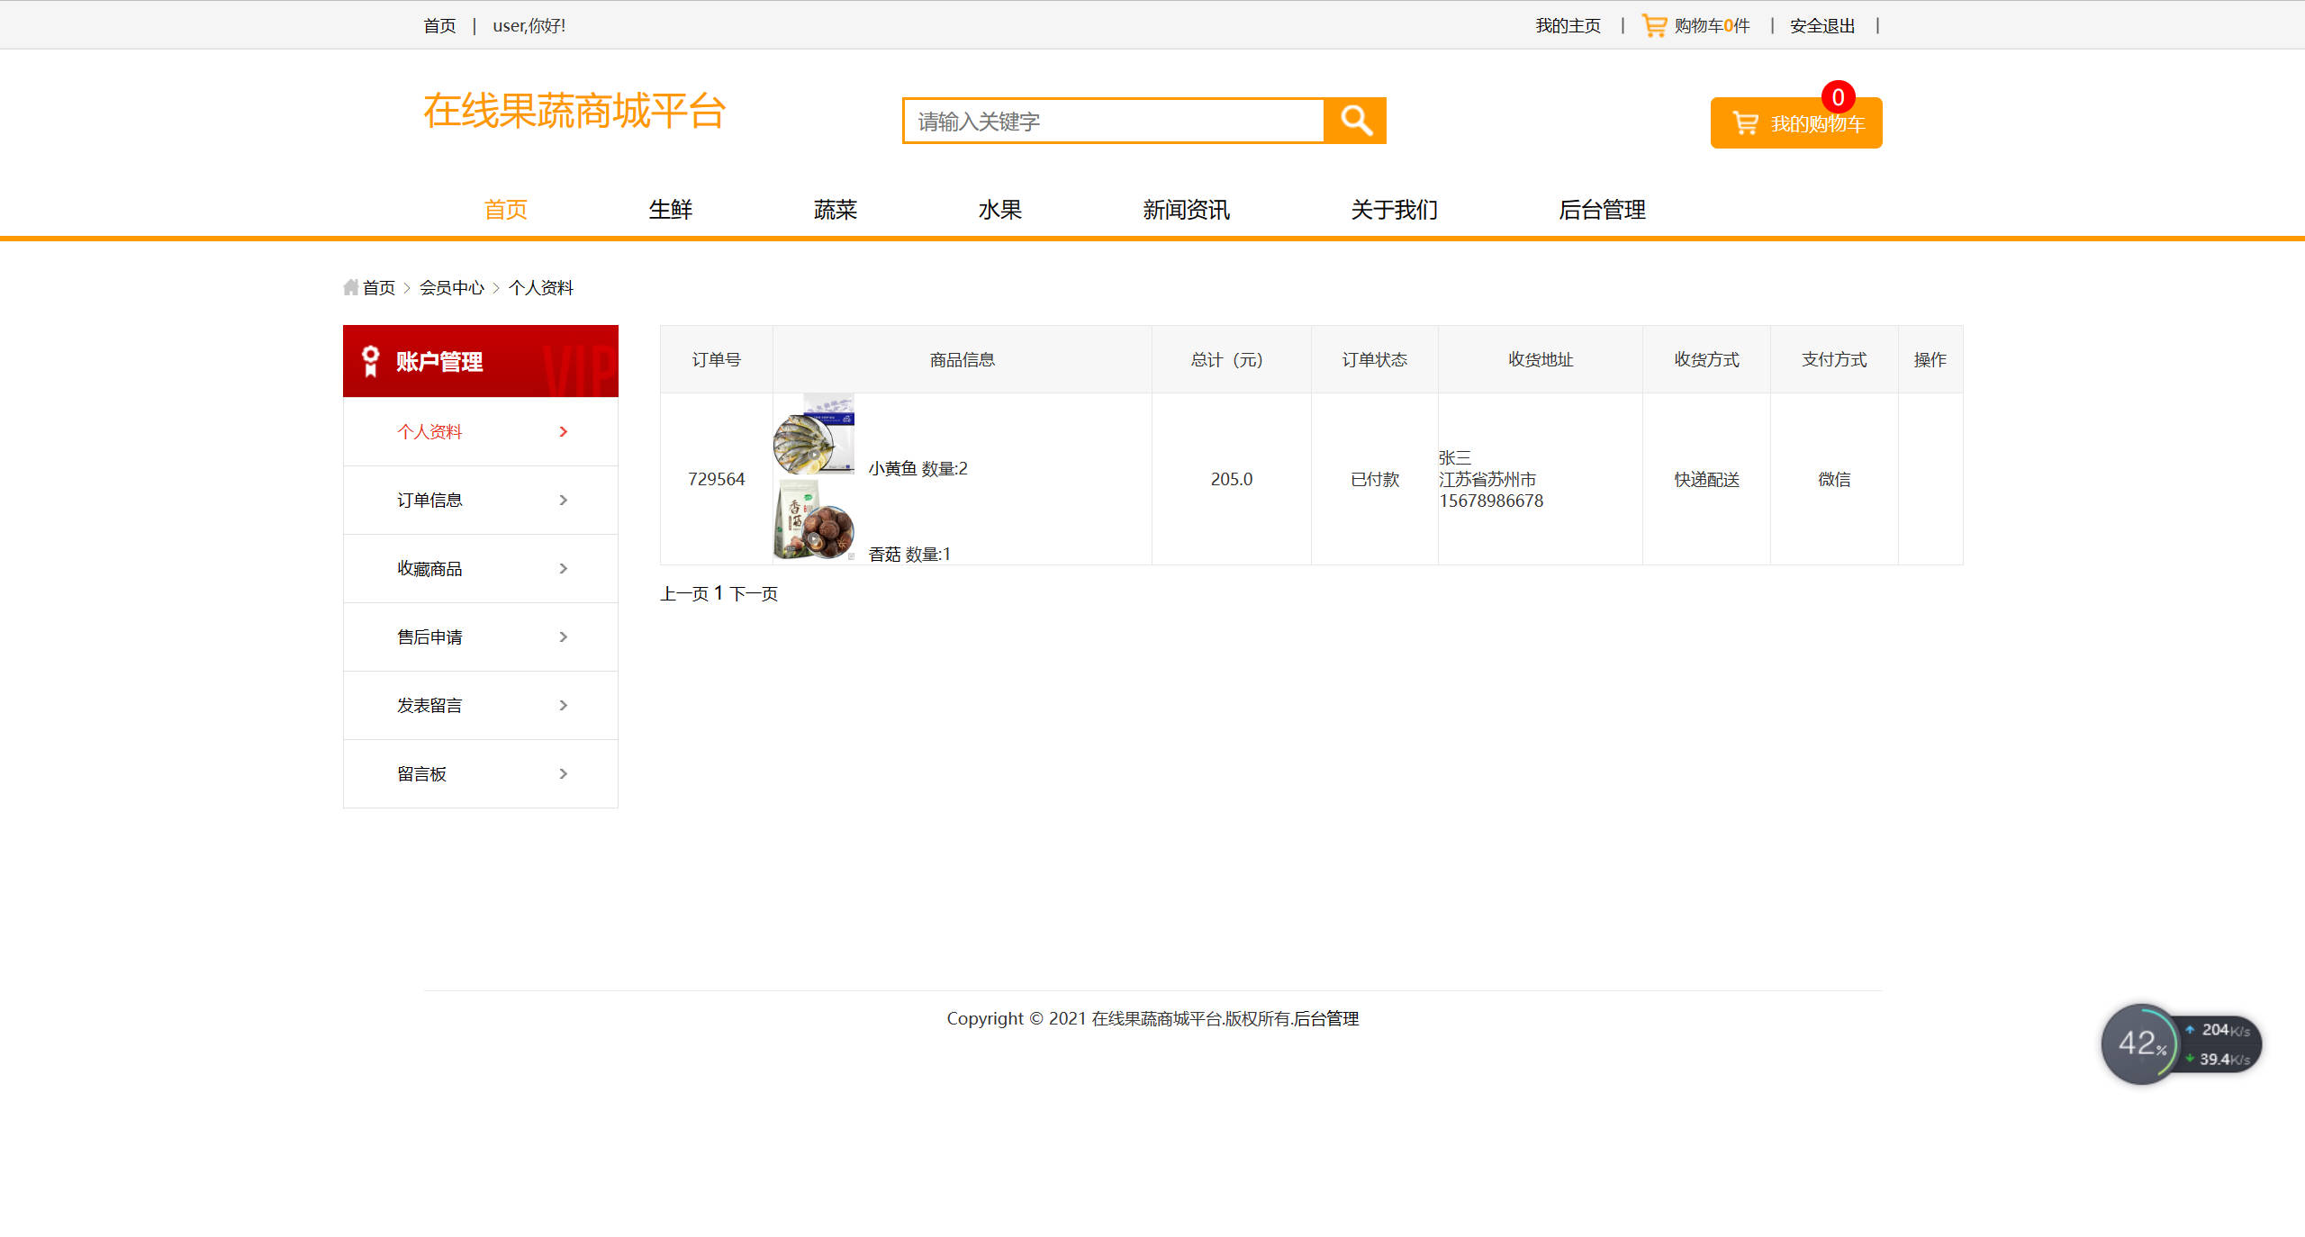Viewport: 2305px width, 1237px height.
Task: Switch to the 水果 category tab
Action: (x=1000, y=210)
